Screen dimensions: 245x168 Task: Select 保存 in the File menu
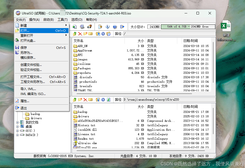pos(42,48)
